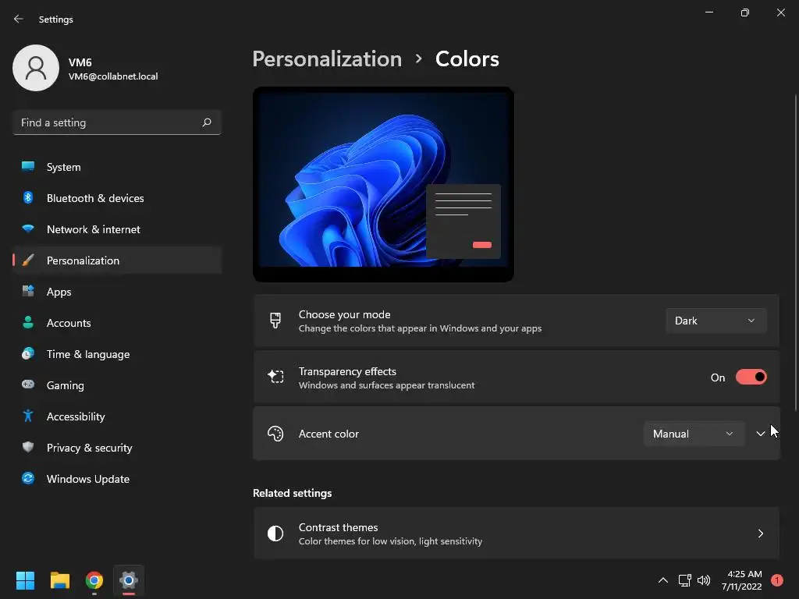Open Contrast themes chevron arrow
799x599 pixels.
click(760, 533)
